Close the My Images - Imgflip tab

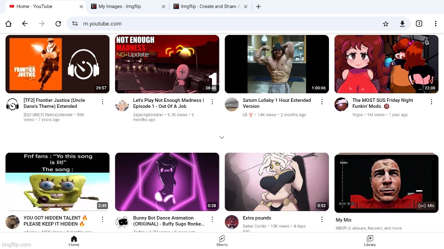(x=163, y=6)
